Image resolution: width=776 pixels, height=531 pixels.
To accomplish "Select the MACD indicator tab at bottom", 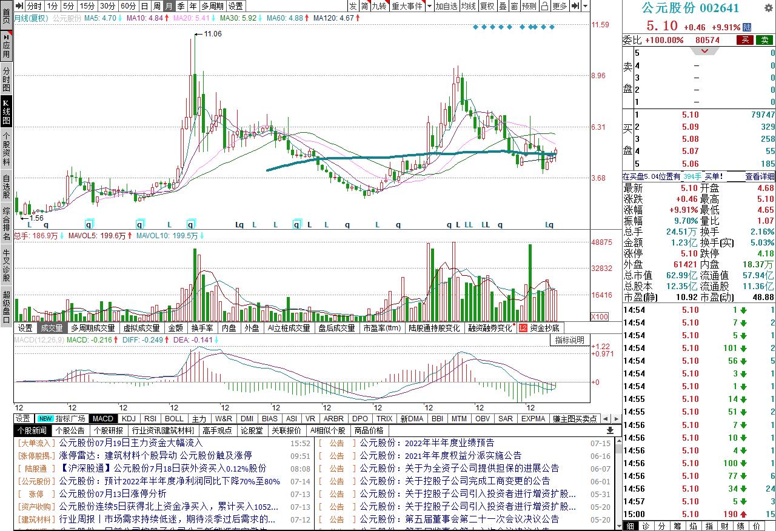I will pyautogui.click(x=102, y=418).
